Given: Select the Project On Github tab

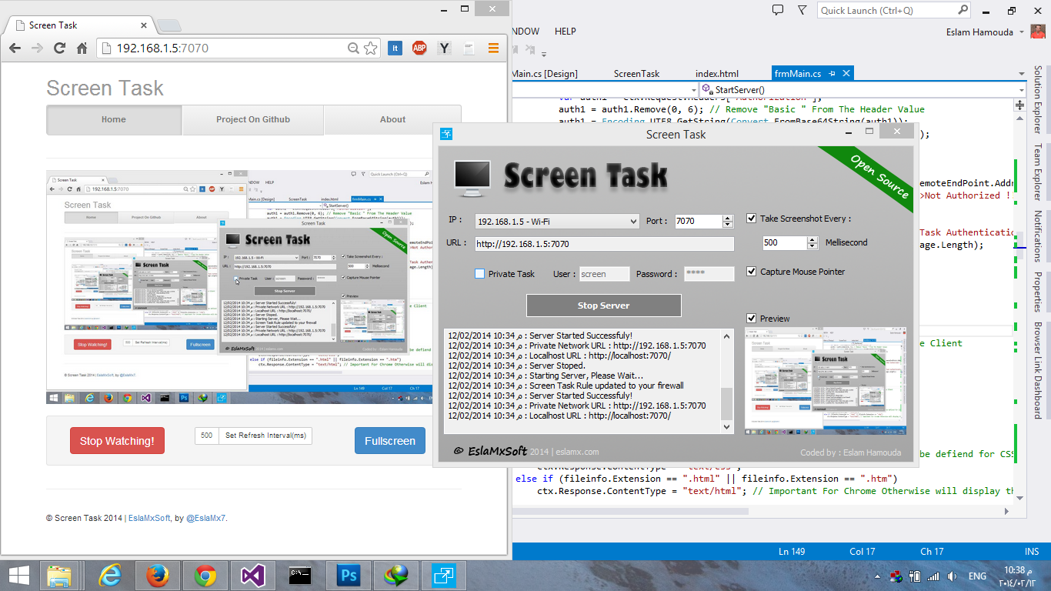Looking at the screenshot, I should (x=252, y=119).
